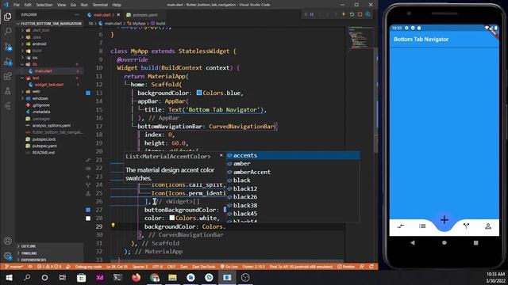Tap the person icon in emulator nav bar
Viewport: 508px width, 285px height.
tap(488, 226)
